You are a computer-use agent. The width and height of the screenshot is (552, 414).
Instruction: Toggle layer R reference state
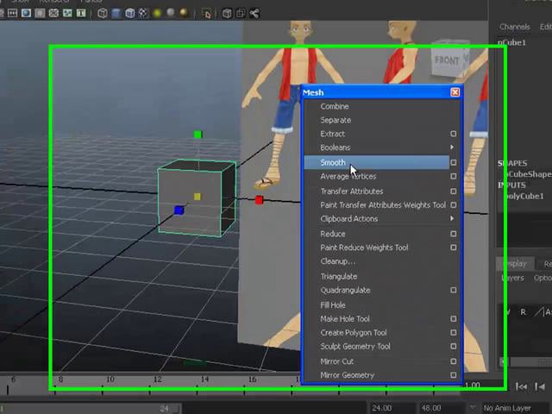click(523, 312)
